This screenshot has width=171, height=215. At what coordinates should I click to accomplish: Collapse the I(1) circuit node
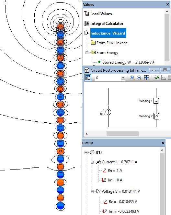(86, 152)
